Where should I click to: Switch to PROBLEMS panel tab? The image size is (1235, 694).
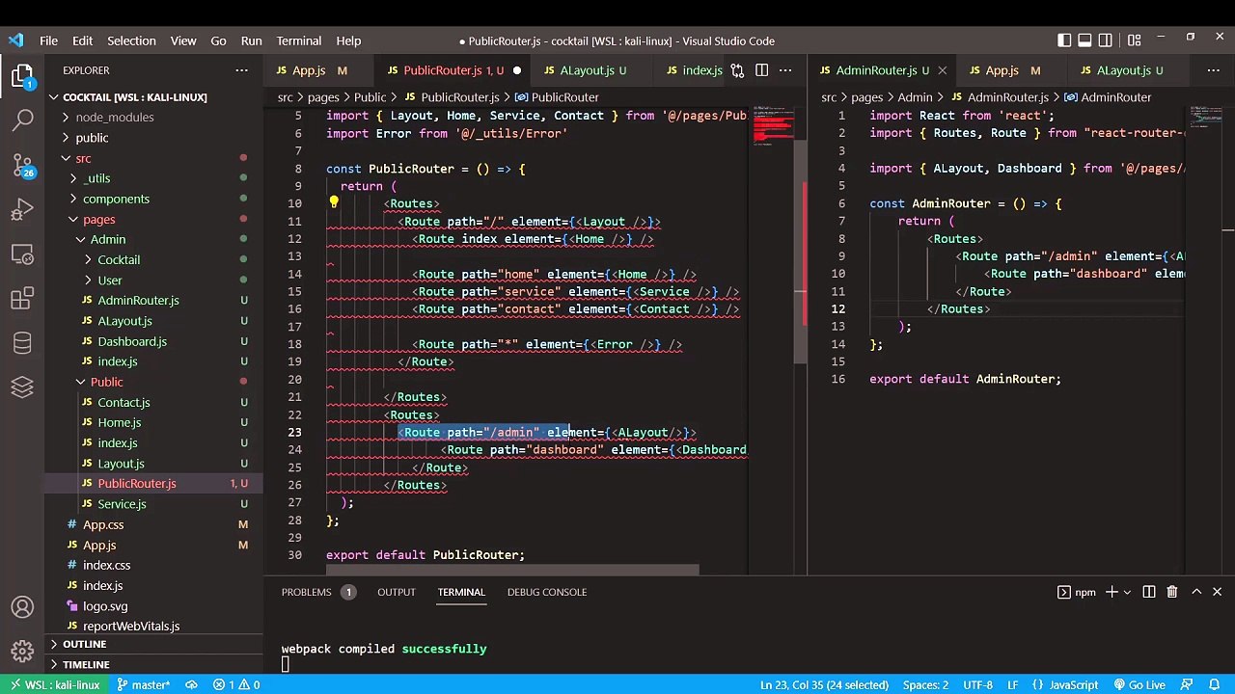click(x=306, y=592)
